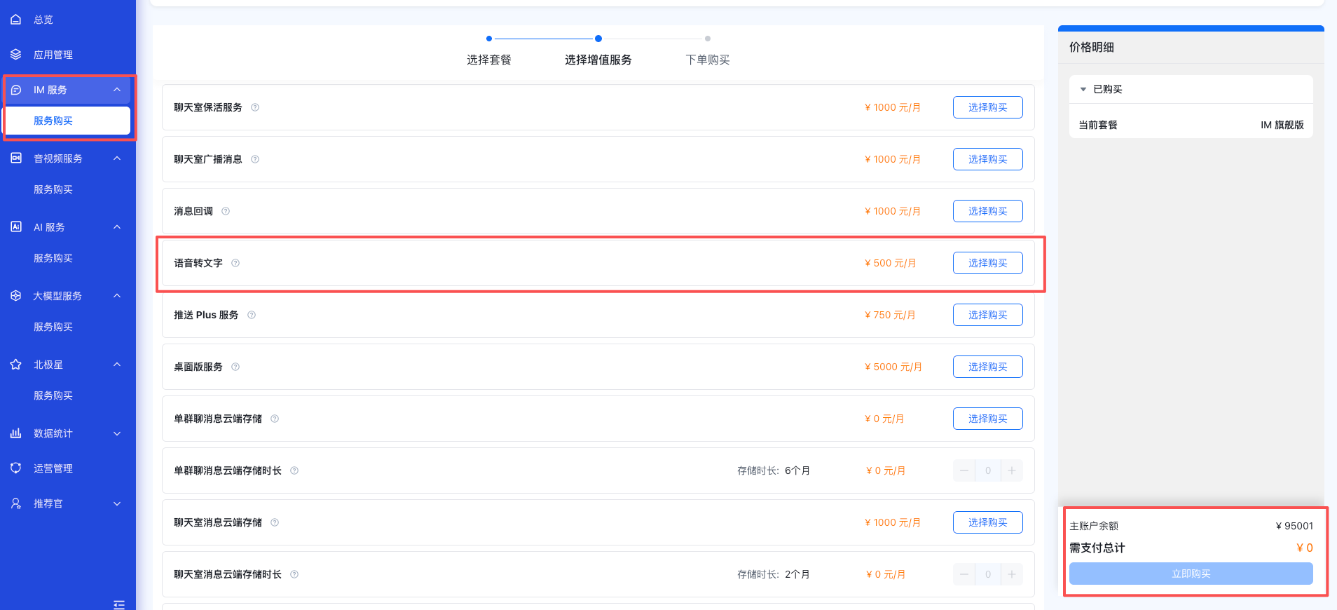
Task: Open help tooltip for 聊天室消息云端存储时长
Action: click(x=294, y=574)
